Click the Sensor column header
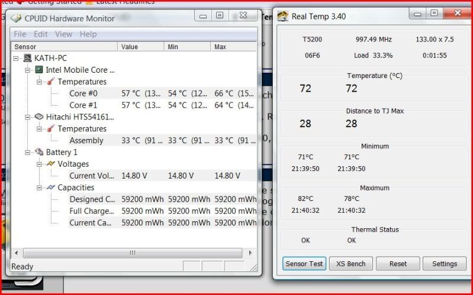This screenshot has width=473, height=295. pyautogui.click(x=65, y=47)
